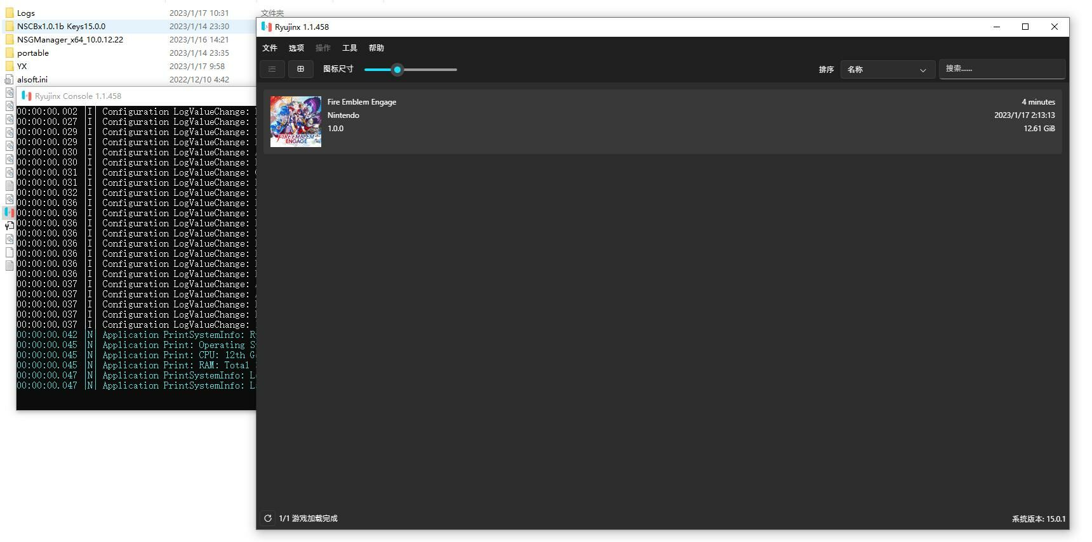
Task: Open the 选项 menu
Action: [296, 48]
